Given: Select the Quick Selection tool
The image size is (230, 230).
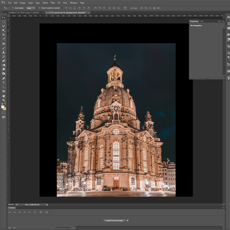Looking at the screenshot, I should 4,30.
